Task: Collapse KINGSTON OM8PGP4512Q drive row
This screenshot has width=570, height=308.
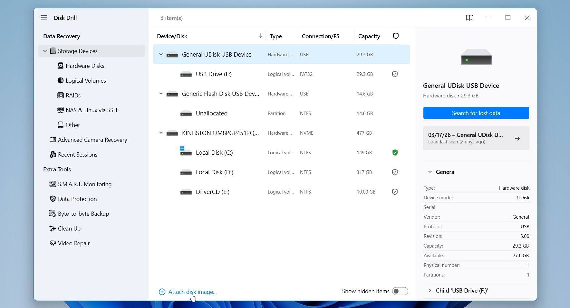Action: 161,133
